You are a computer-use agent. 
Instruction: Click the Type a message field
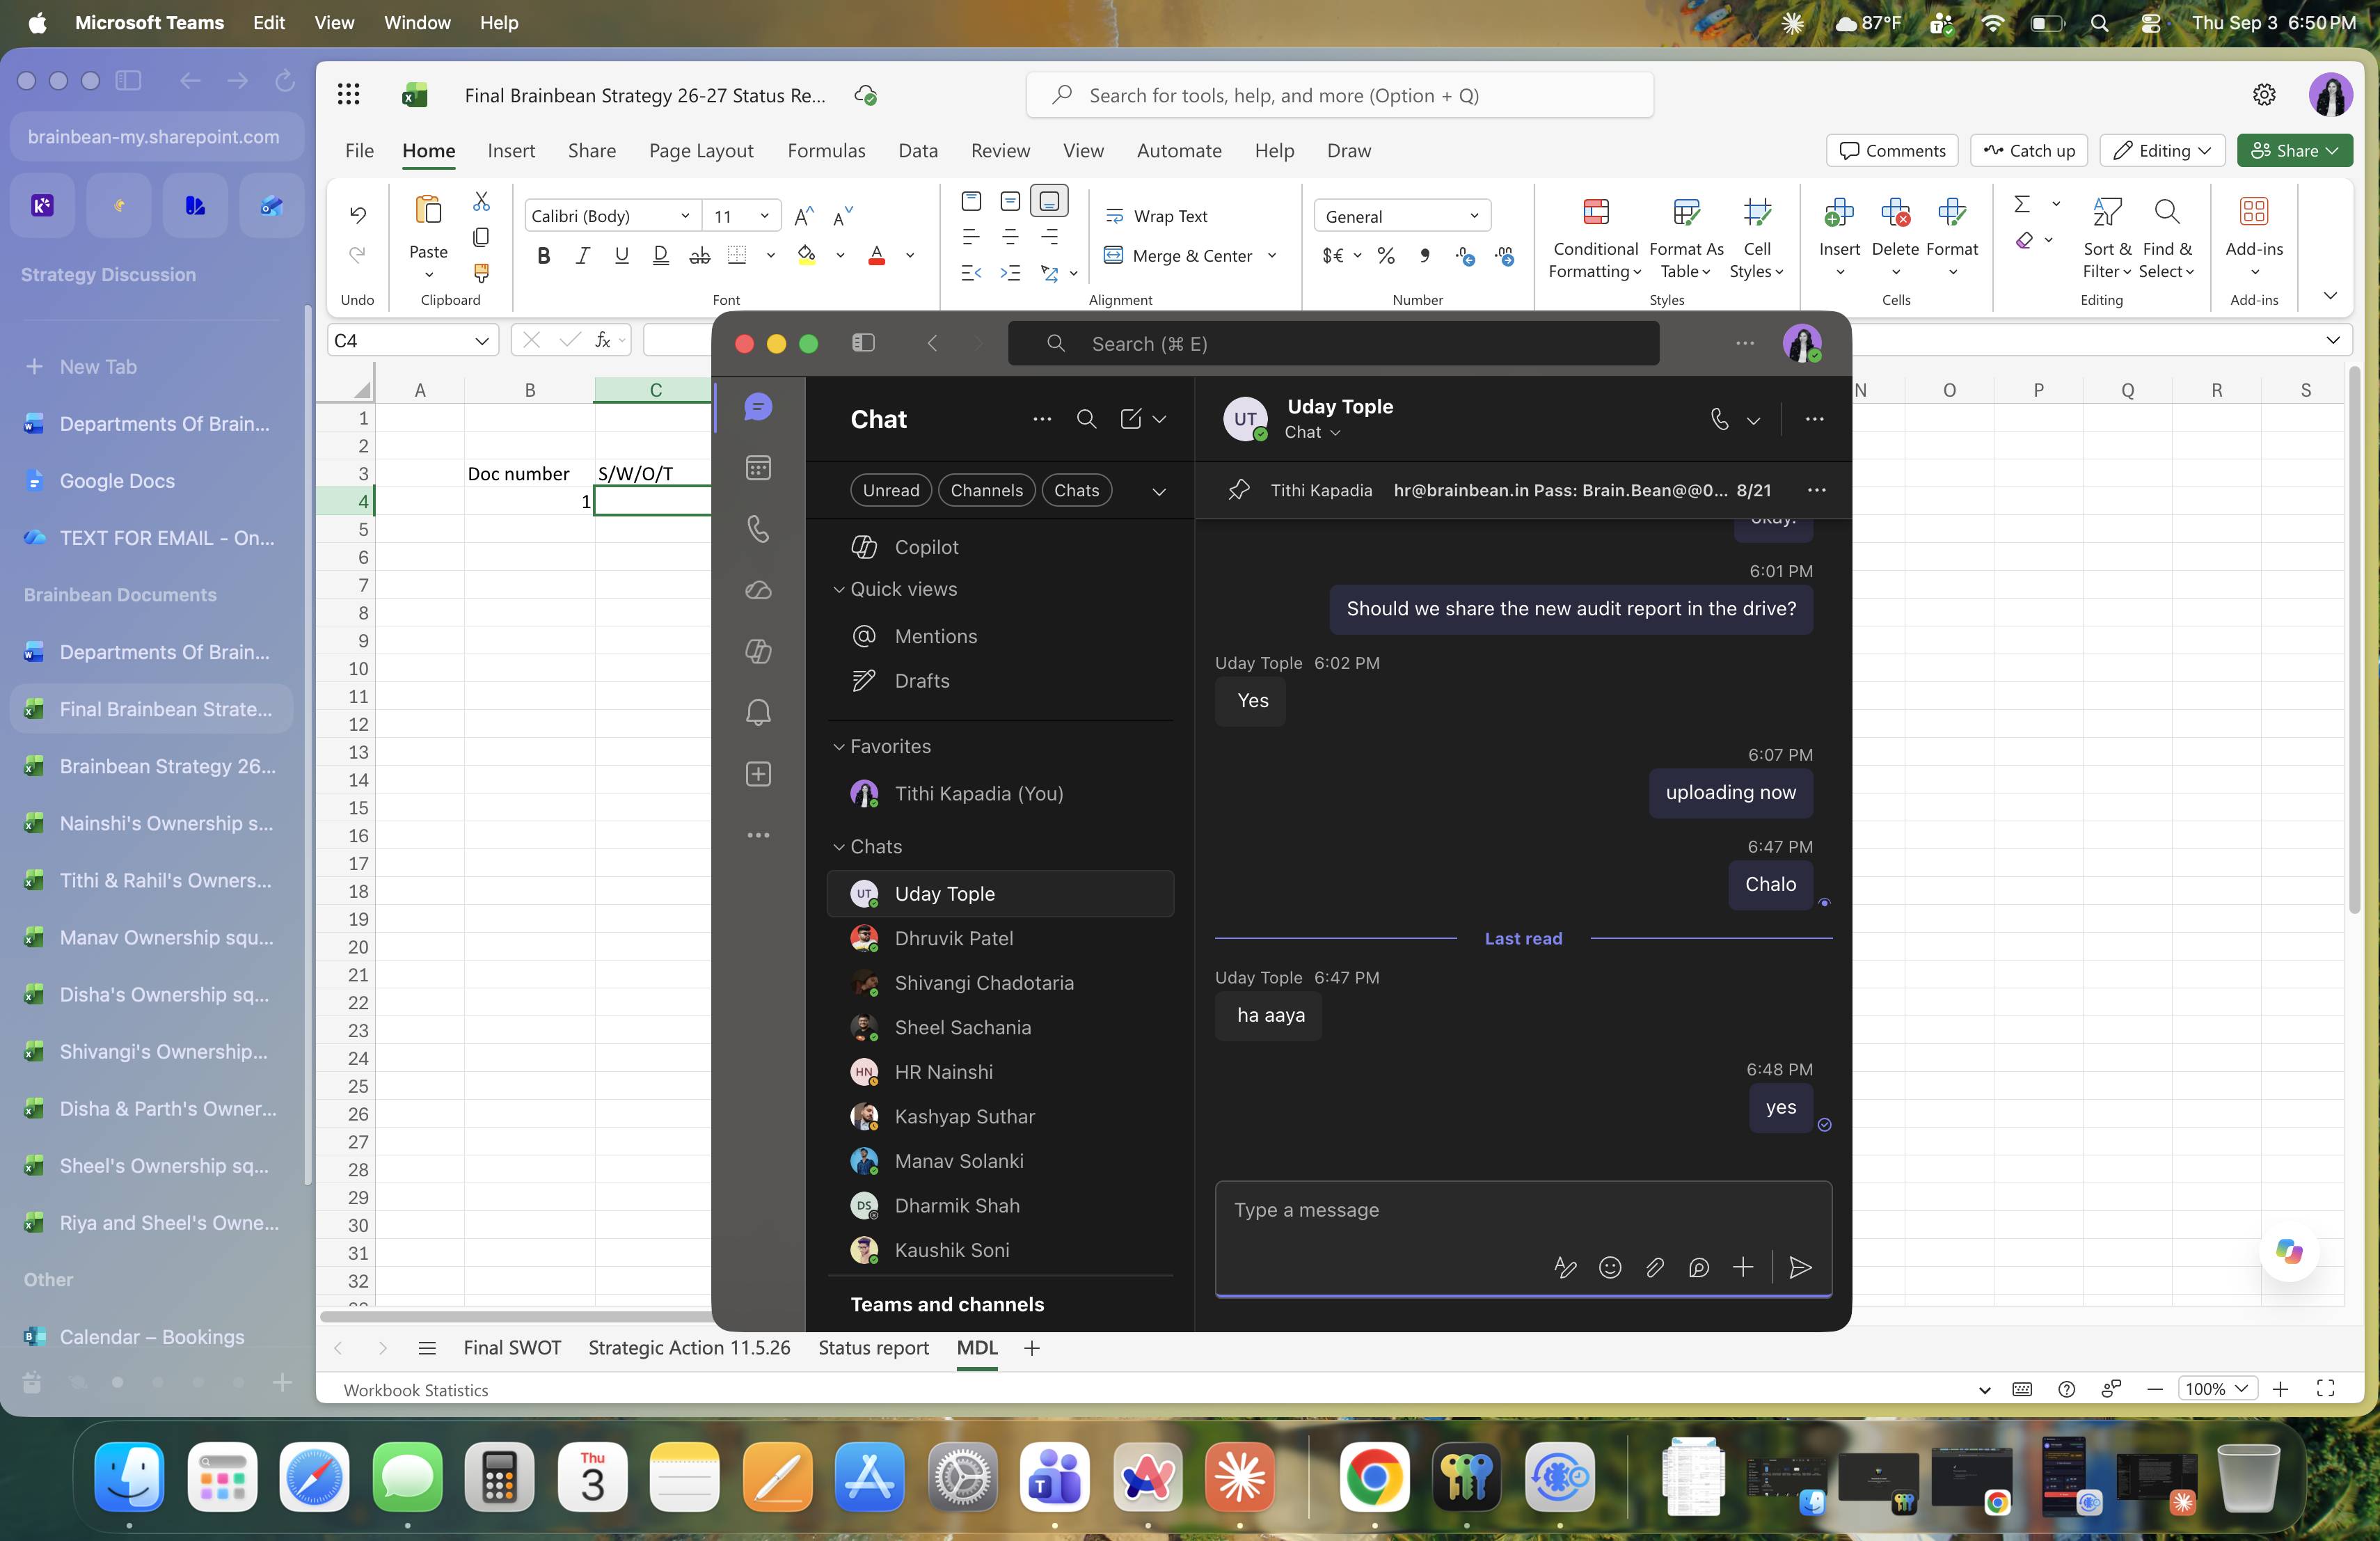pyautogui.click(x=1523, y=1210)
